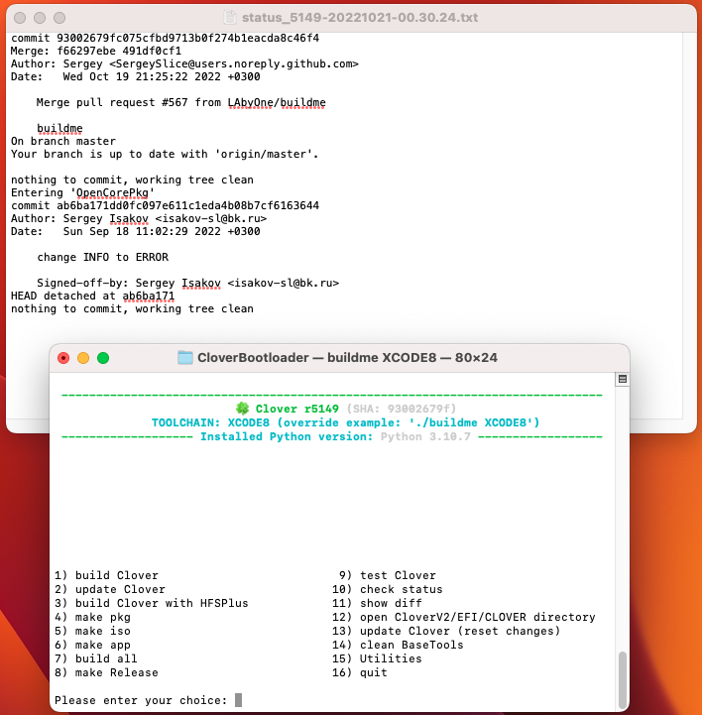Click the 'TOOLCHAIN: XCODE8' line in Terminal
Image resolution: width=702 pixels, height=715 pixels.
click(345, 422)
